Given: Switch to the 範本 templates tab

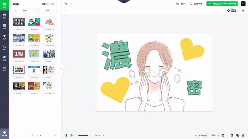Looking at the screenshot, I should 4,5.
